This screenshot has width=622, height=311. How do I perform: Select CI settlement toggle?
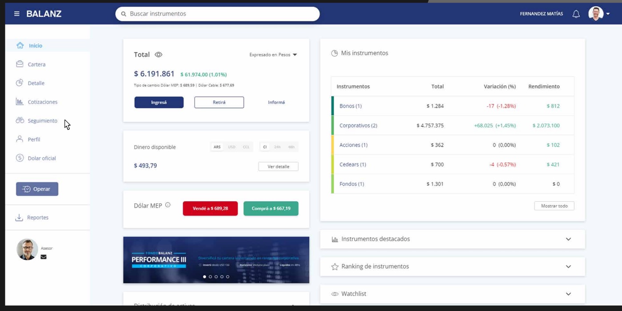click(x=265, y=147)
